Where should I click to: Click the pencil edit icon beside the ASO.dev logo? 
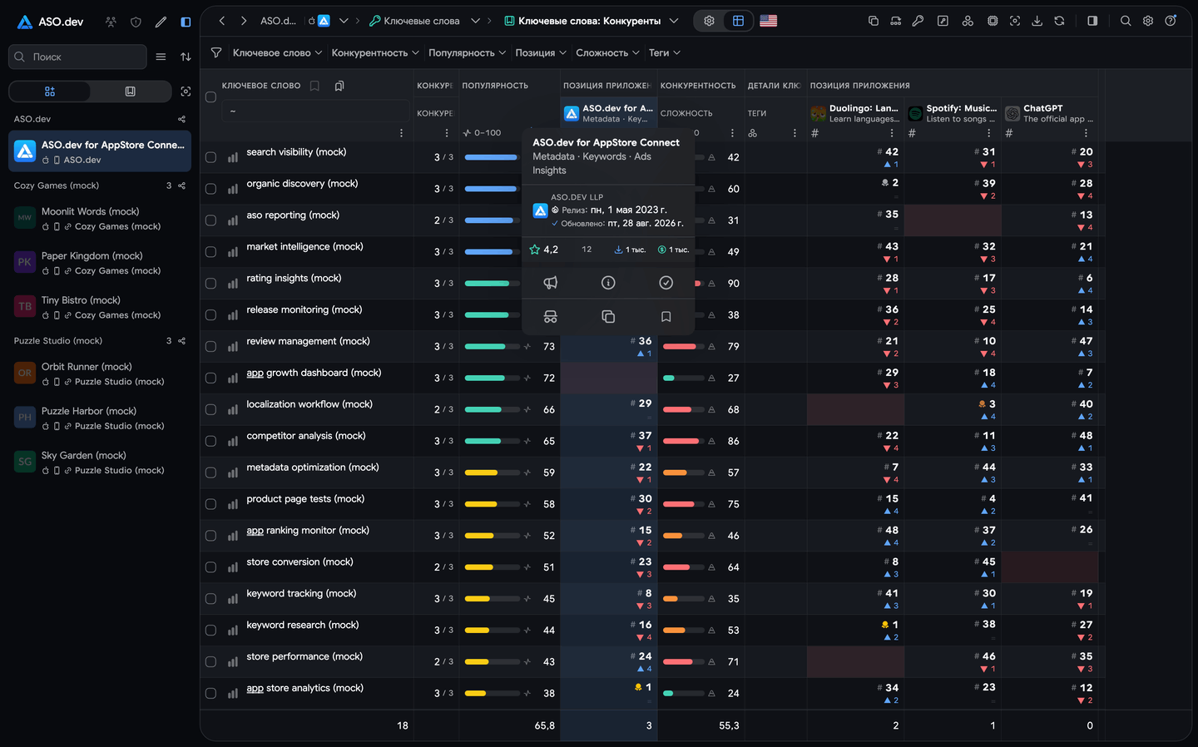pos(161,22)
